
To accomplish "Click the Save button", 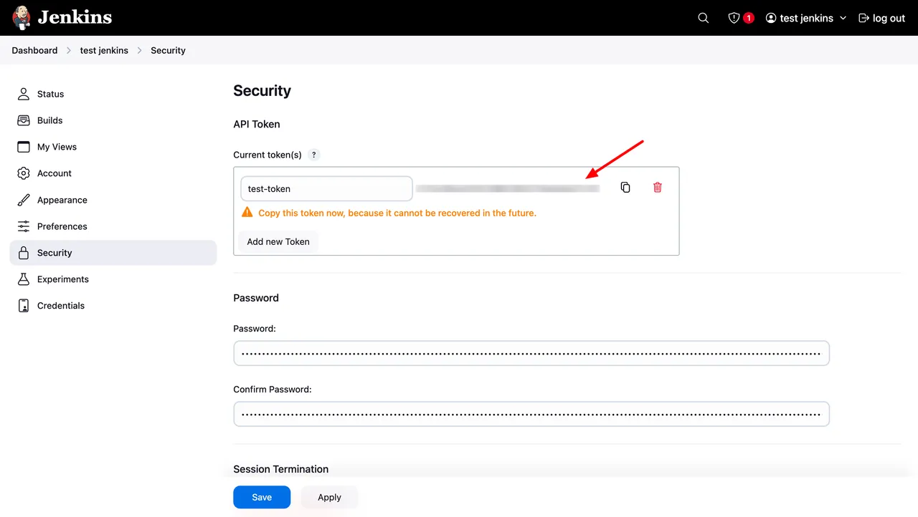I will (x=262, y=497).
